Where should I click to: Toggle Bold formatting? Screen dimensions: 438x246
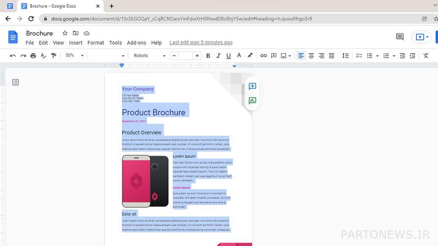(x=208, y=56)
